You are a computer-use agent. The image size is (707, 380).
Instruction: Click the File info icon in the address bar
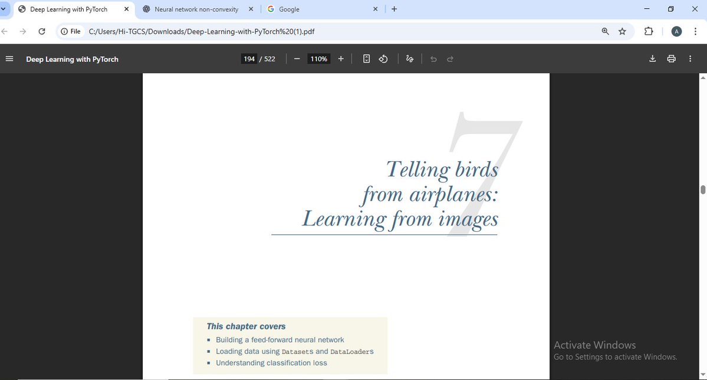pyautogui.click(x=71, y=32)
